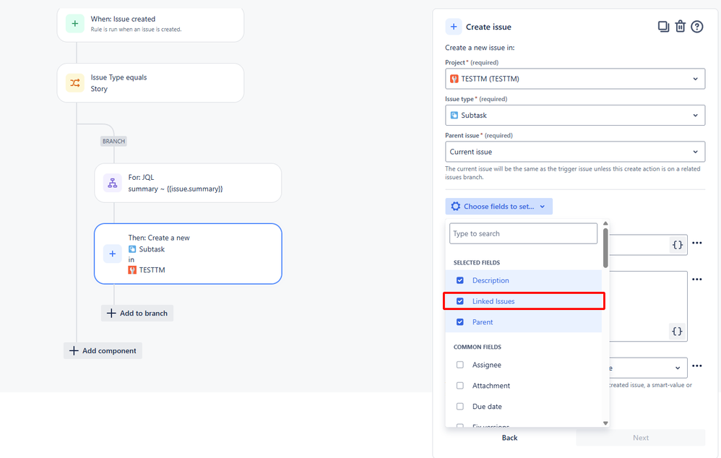Click the green plus trigger icon
Screen dimensions: 721x458
point(75,23)
